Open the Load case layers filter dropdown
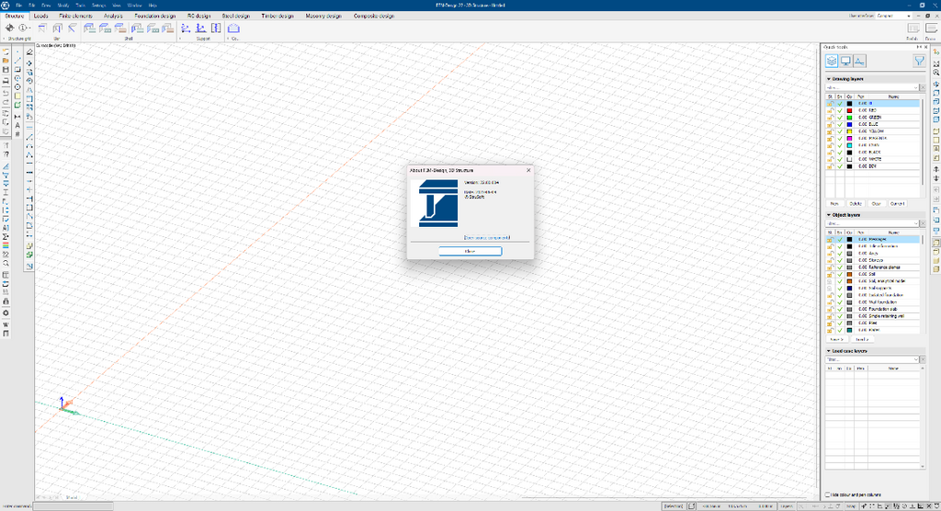This screenshot has height=511, width=941. point(915,359)
